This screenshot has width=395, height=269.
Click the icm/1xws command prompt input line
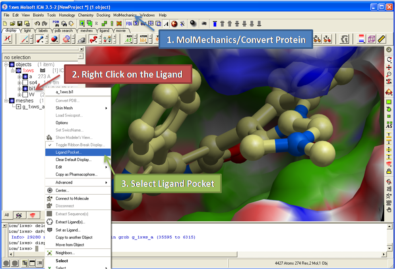tap(23, 249)
